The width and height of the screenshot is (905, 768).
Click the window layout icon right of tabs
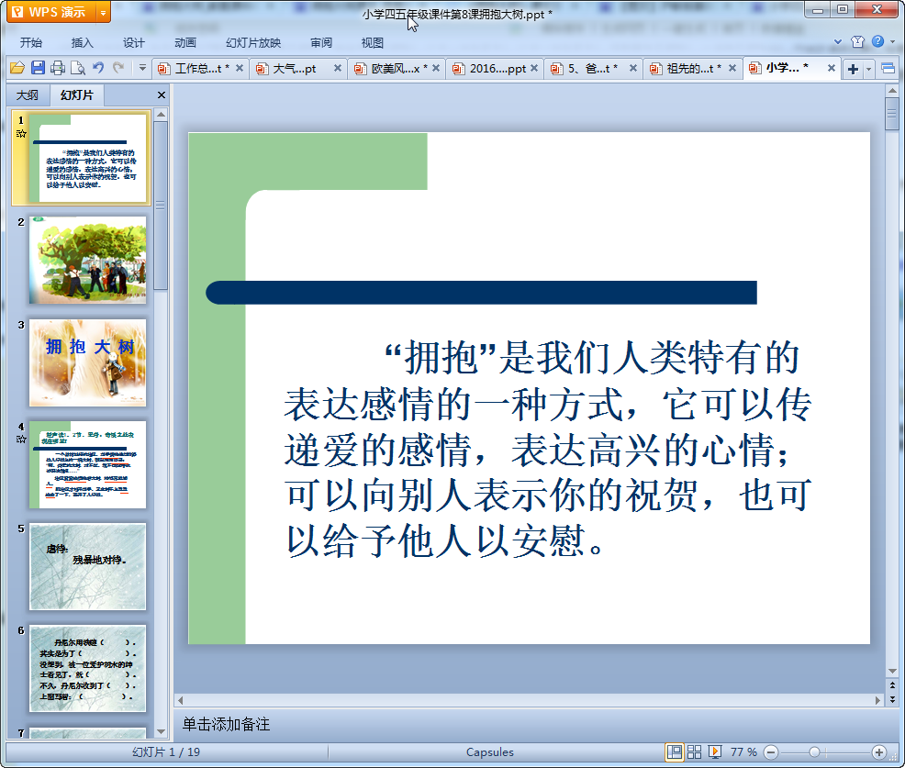tap(888, 69)
